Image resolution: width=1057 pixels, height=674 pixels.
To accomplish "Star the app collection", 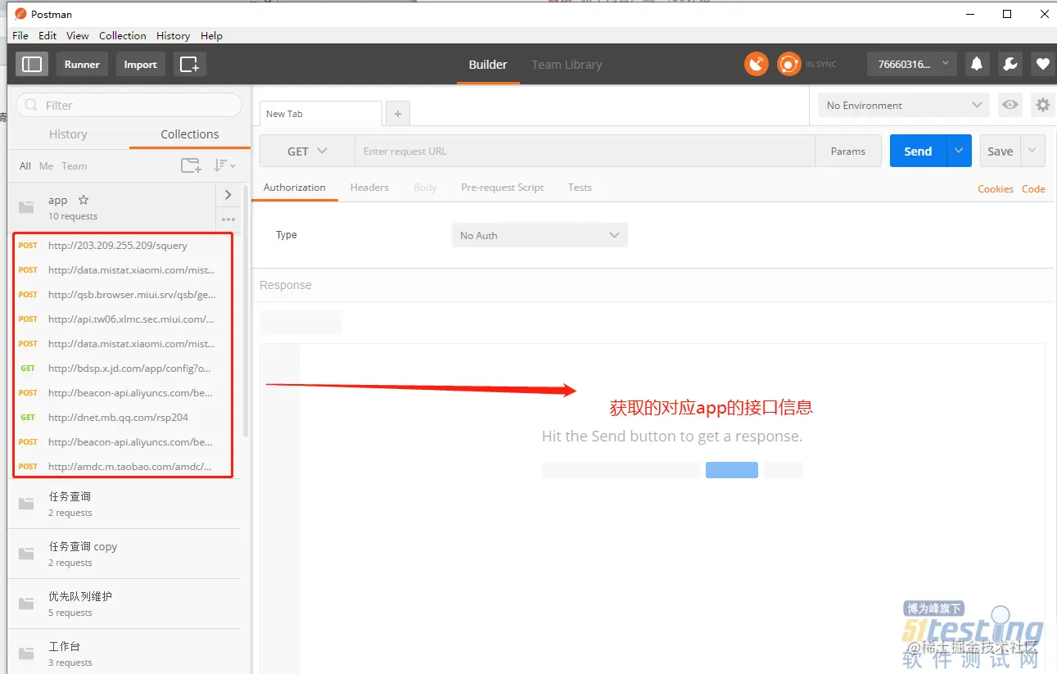I will (83, 200).
